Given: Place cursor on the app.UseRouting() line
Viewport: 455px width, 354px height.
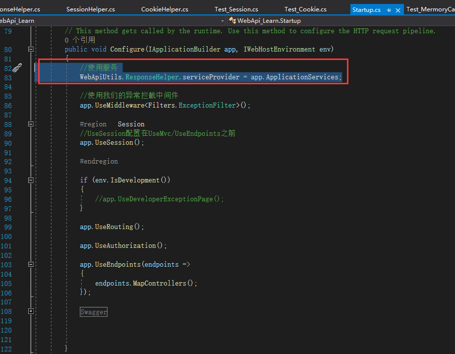Looking at the screenshot, I should pyautogui.click(x=112, y=227).
